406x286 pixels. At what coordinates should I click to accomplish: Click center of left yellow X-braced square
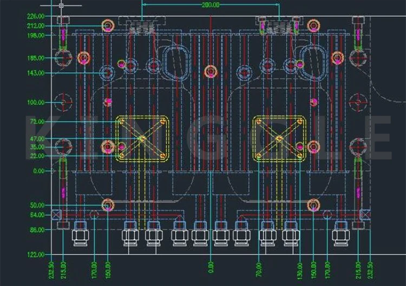tap(142, 139)
